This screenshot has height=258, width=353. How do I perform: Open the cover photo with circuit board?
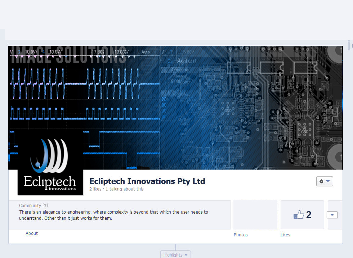click(x=176, y=108)
